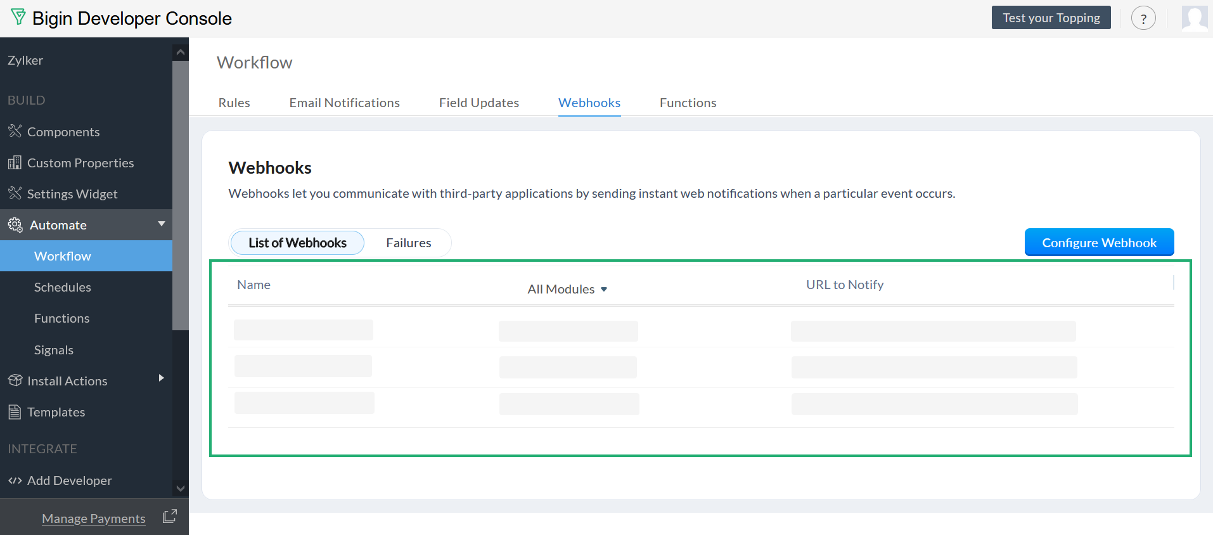Image resolution: width=1213 pixels, height=535 pixels.
Task: Click the Test your Topping button
Action: (1051, 18)
